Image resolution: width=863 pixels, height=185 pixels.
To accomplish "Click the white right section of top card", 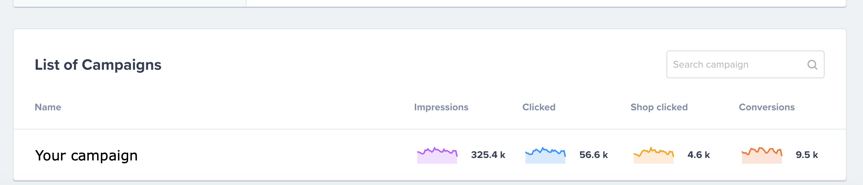I will click(546, 3).
